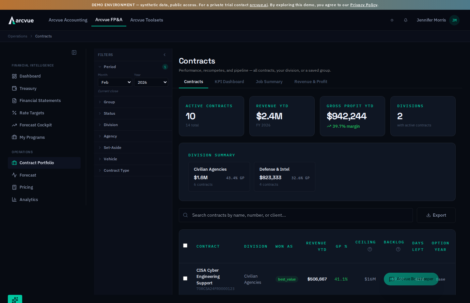Expand the Agency filter

[x=133, y=136]
